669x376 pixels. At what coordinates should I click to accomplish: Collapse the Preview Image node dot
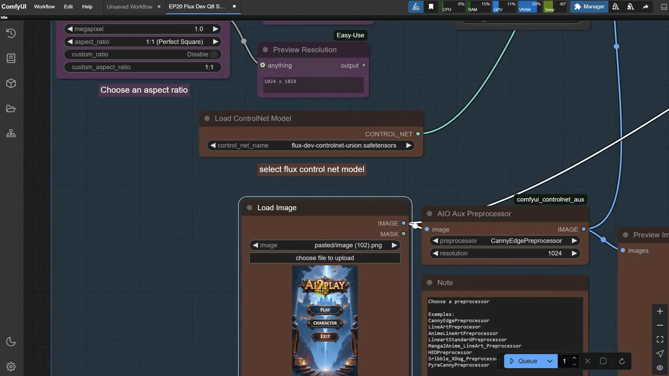[x=625, y=235]
